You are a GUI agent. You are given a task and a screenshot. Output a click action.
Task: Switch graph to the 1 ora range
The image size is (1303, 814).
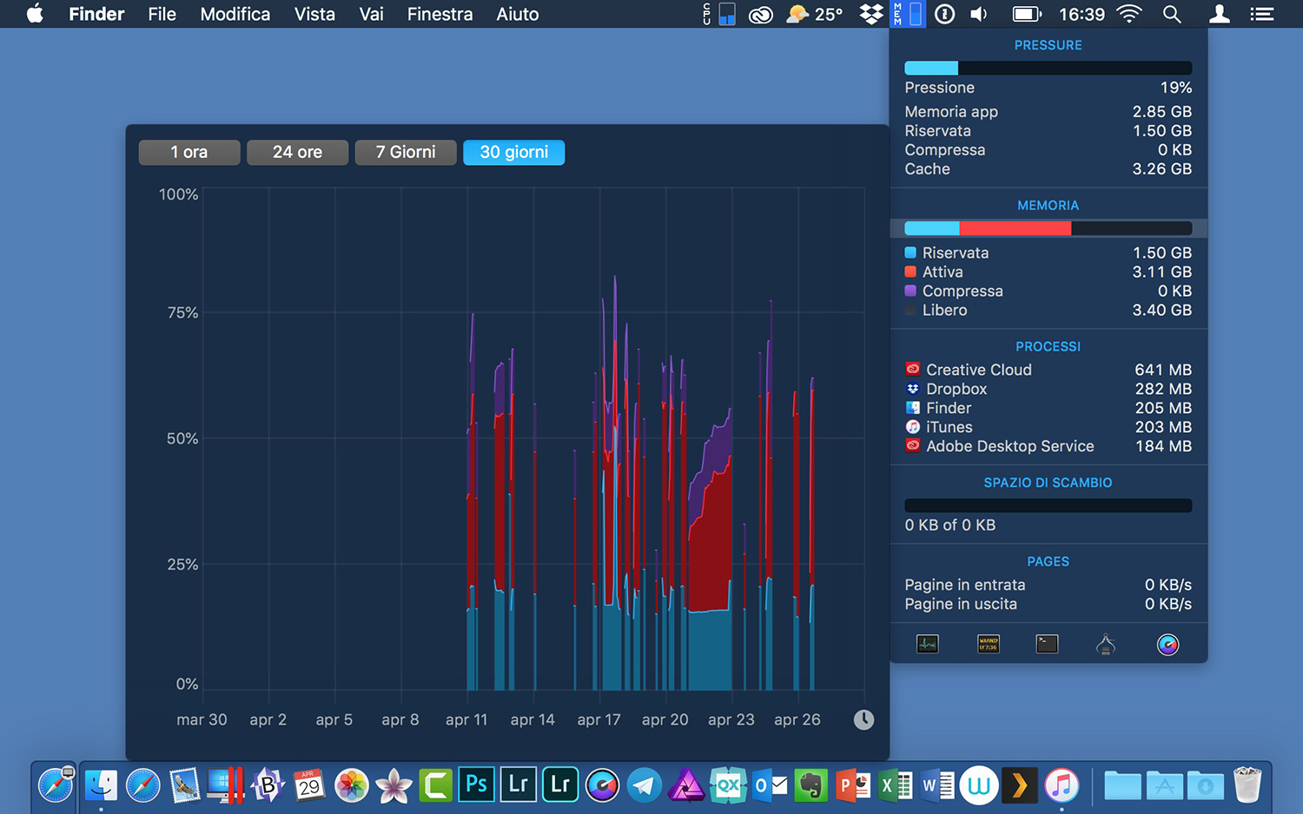click(x=189, y=152)
